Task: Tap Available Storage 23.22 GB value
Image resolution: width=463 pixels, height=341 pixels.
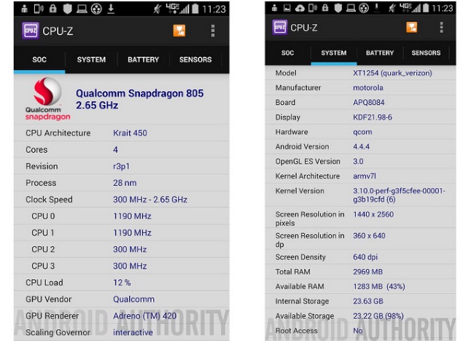Action: click(378, 316)
